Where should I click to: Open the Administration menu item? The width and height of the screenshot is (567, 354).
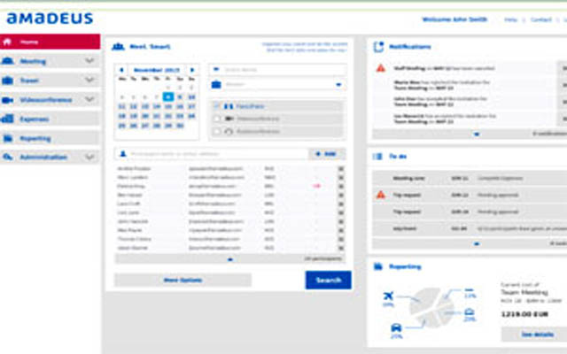coord(50,158)
